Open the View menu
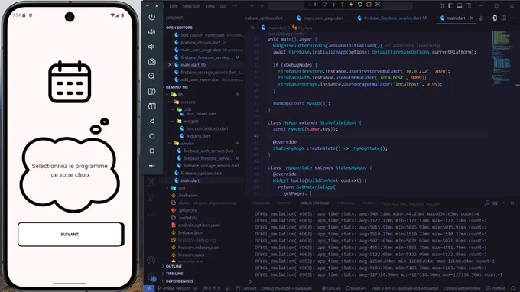This screenshot has width=520, height=292. pos(210,6)
